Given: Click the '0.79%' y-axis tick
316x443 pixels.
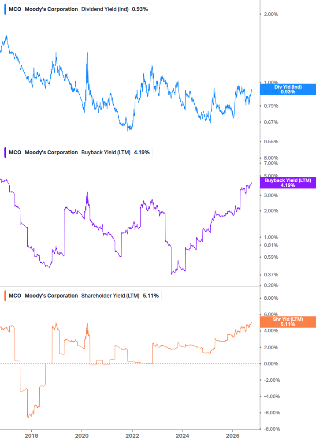Looking at the screenshot, I should [x=271, y=106].
